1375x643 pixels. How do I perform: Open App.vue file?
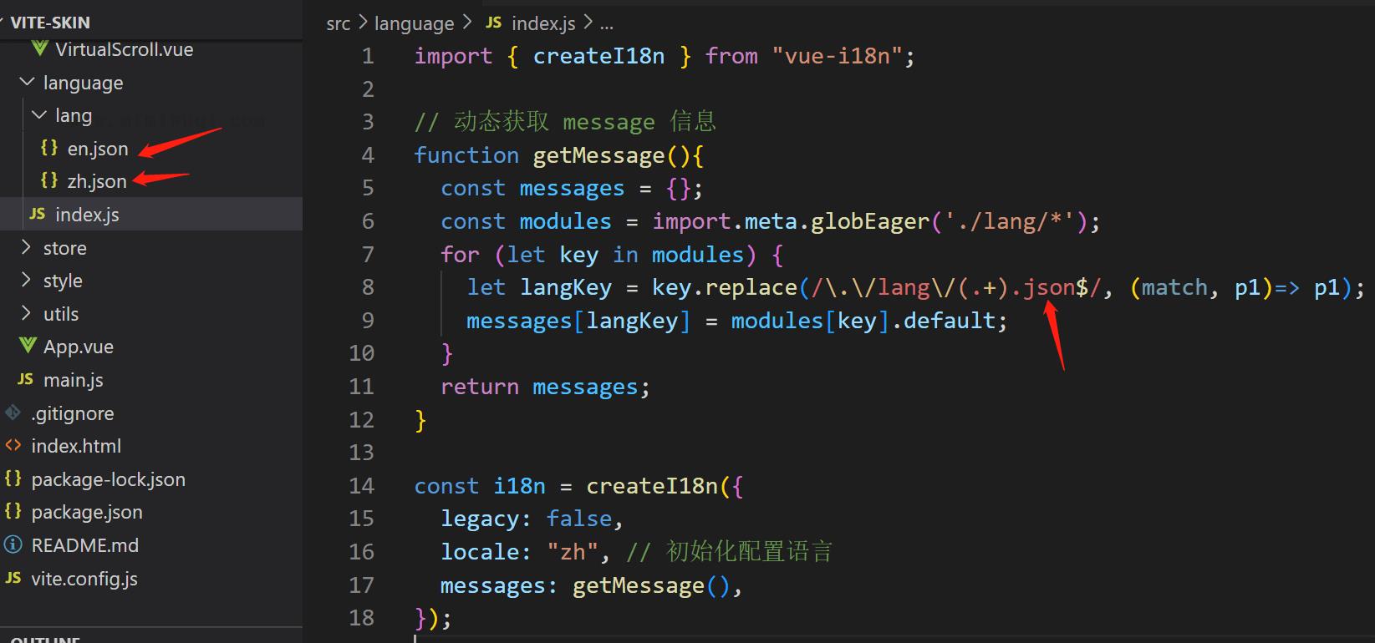(79, 347)
